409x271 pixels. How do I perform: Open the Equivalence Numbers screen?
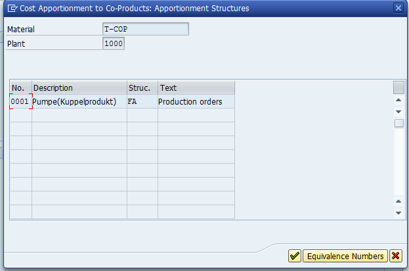point(345,256)
